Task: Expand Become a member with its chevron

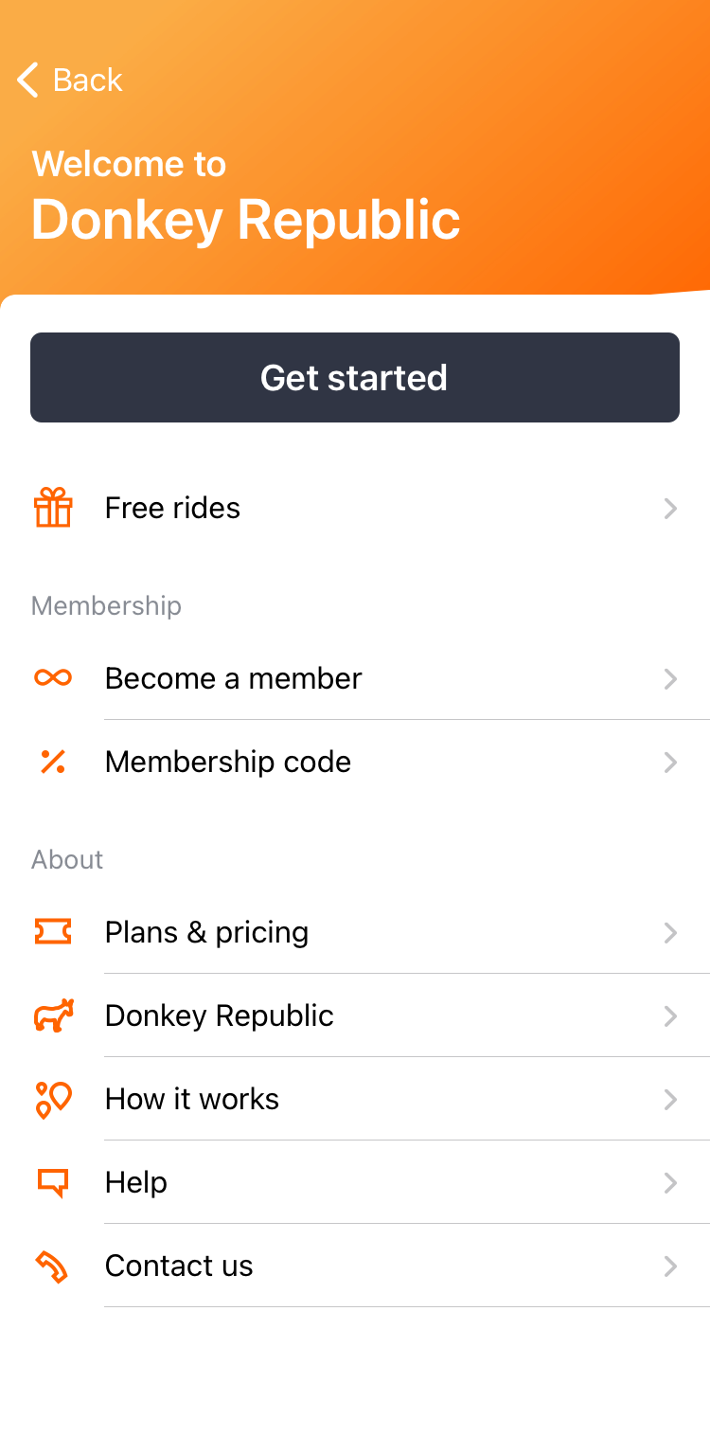Action: coord(670,678)
